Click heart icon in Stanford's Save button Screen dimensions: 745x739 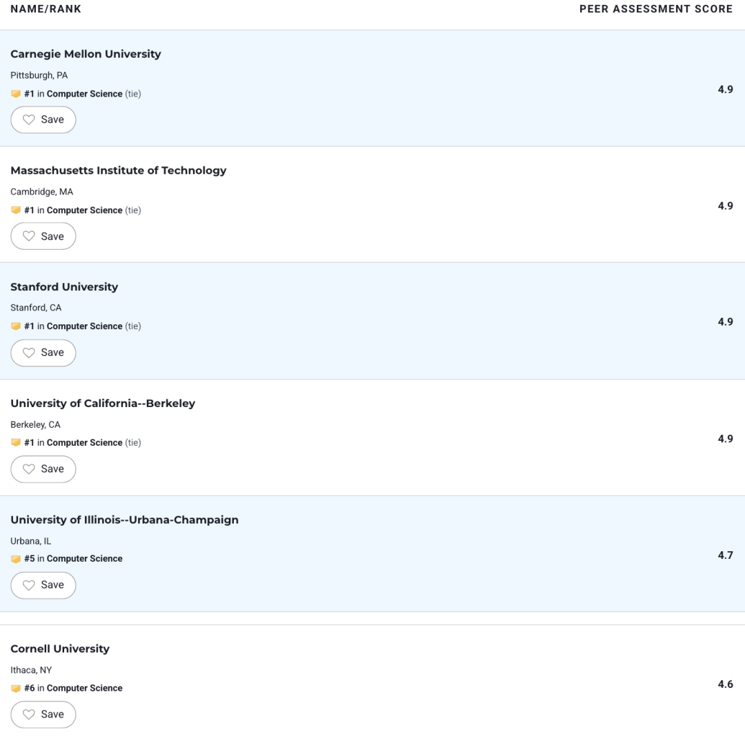29,353
